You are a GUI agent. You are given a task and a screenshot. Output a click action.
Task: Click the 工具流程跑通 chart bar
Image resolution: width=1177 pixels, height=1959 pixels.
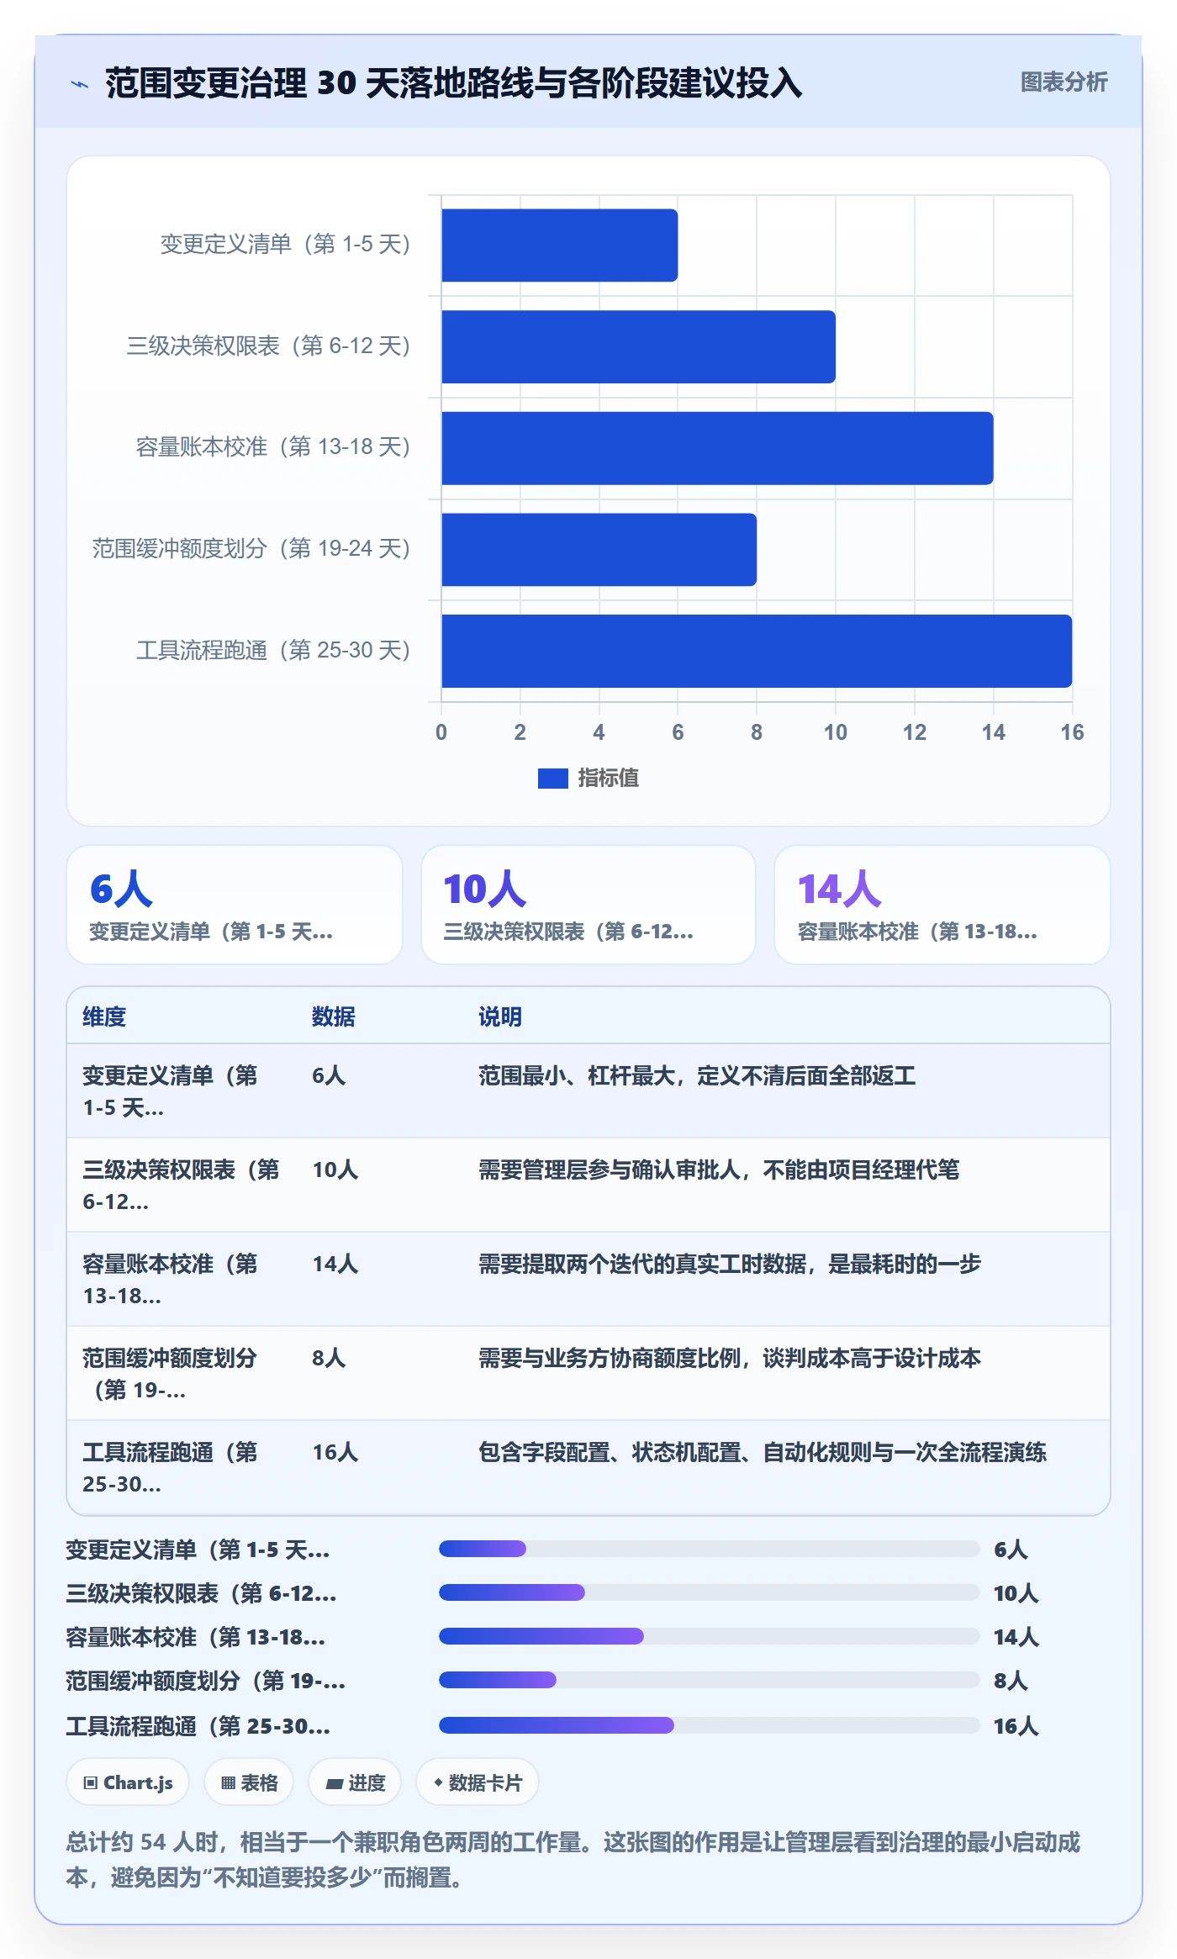[x=757, y=651]
